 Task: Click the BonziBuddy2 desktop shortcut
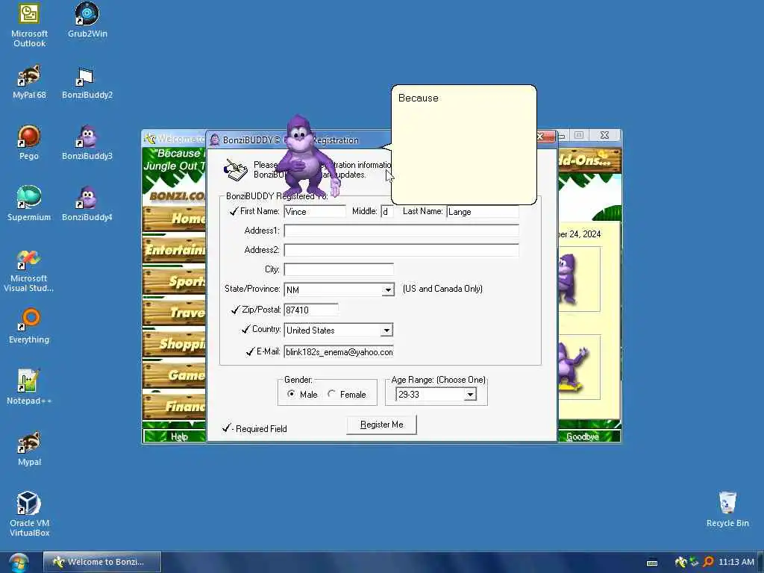(87, 82)
